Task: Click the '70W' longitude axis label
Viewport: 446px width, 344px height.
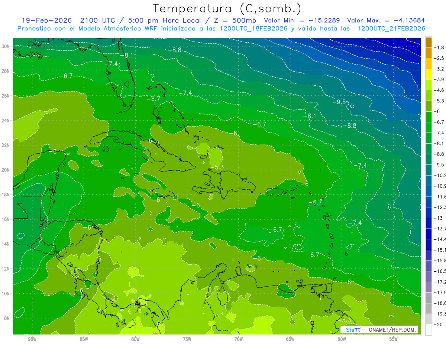Action: pos(239,339)
